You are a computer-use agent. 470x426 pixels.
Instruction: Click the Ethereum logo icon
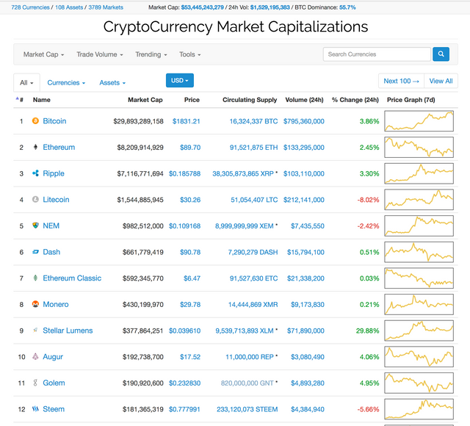coord(35,147)
